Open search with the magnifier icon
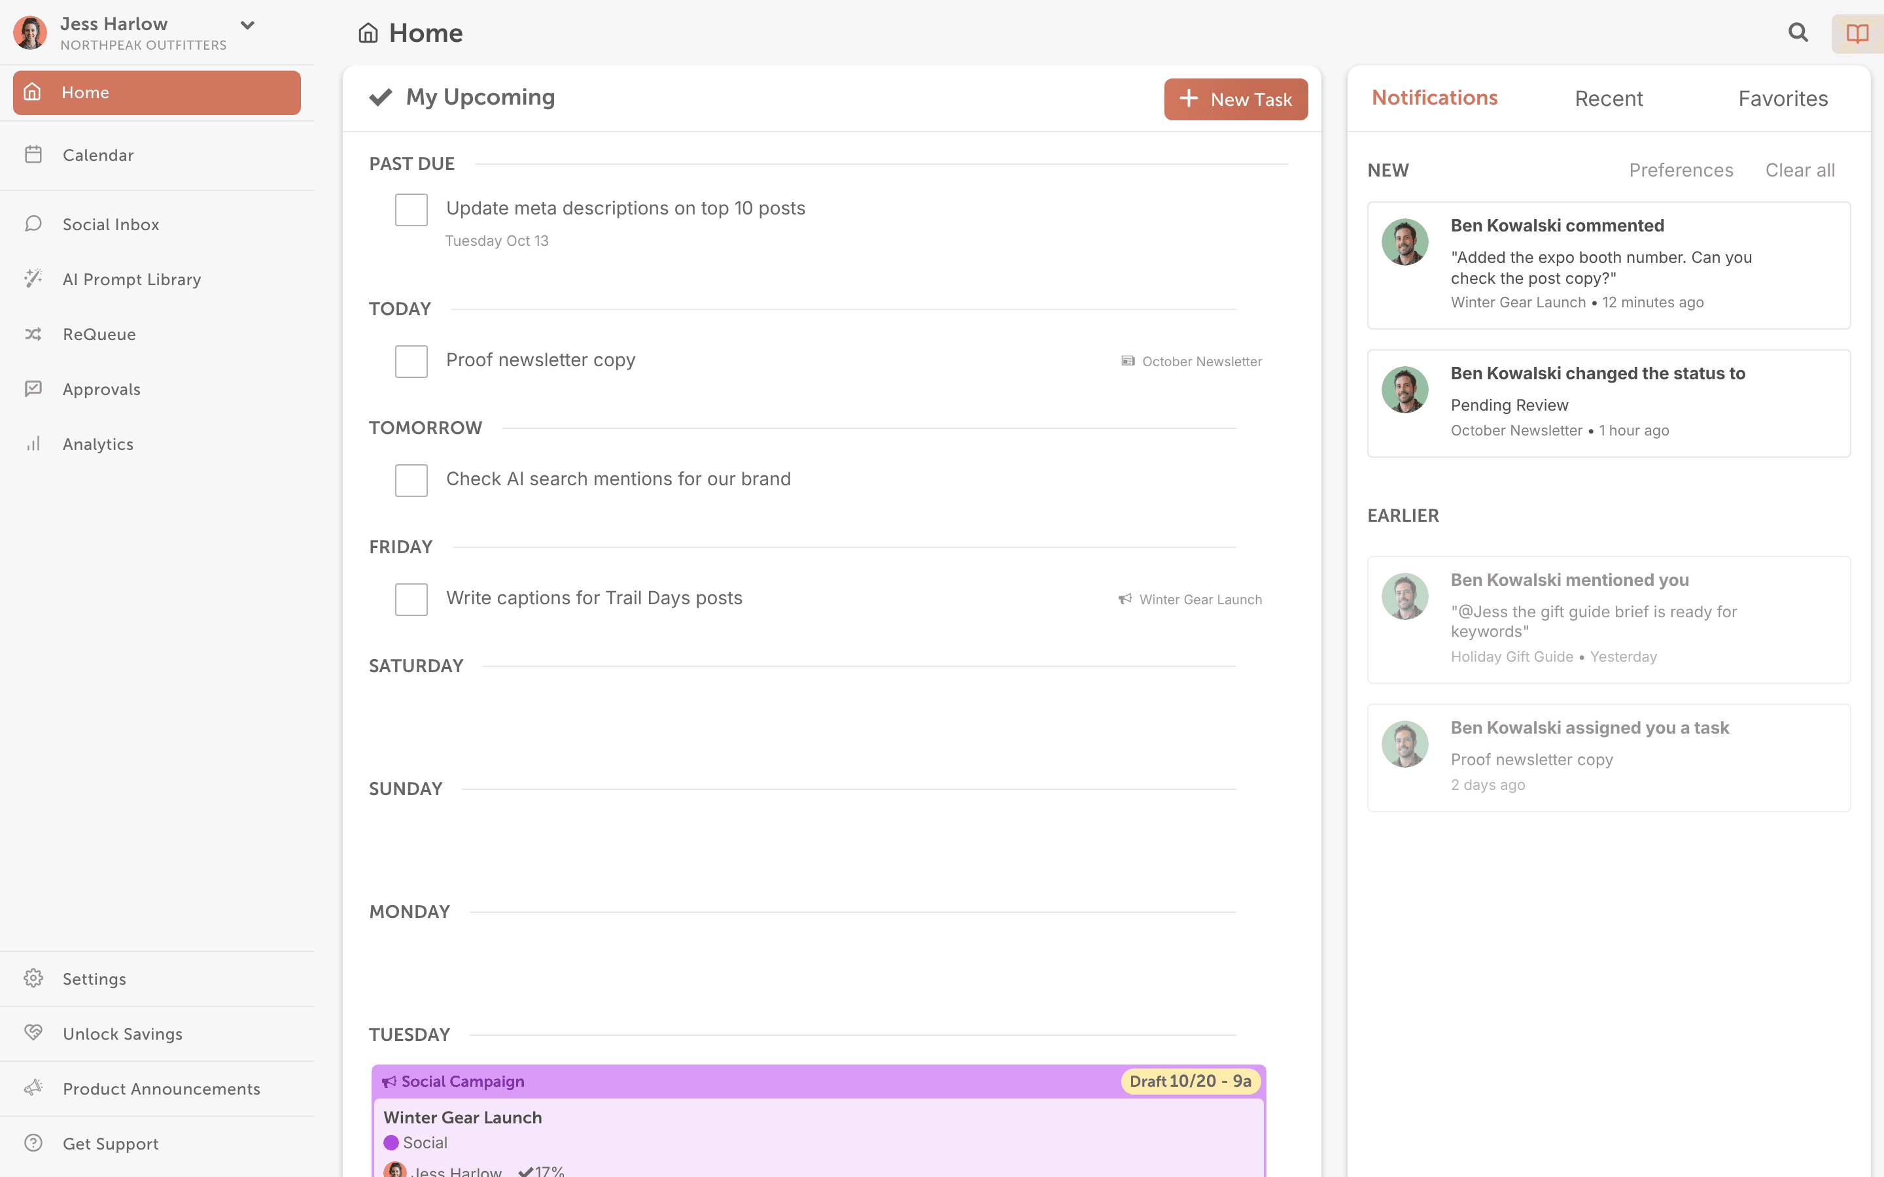The image size is (1884, 1177). coord(1798,32)
